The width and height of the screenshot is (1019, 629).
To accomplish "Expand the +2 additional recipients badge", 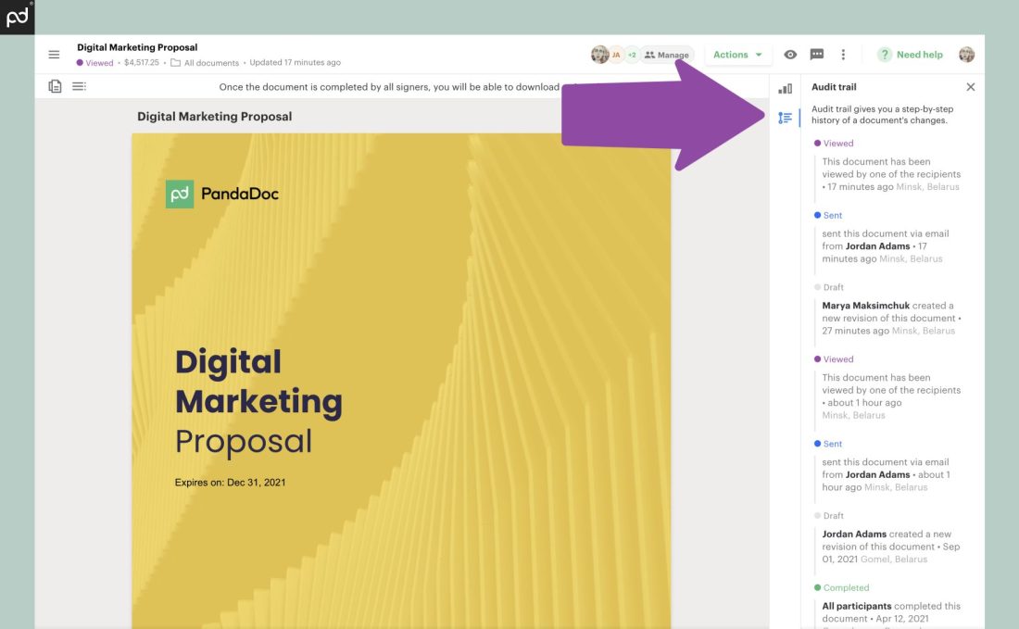I will tap(632, 55).
